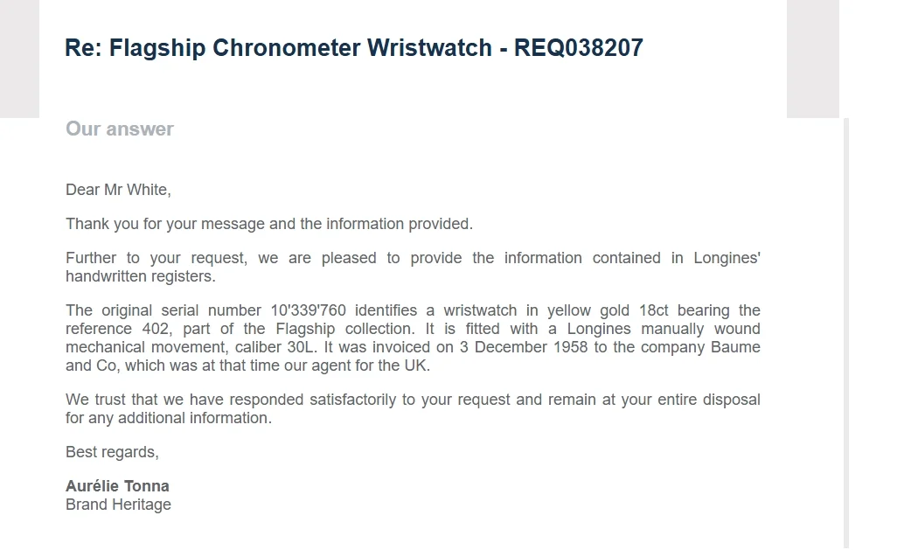Select the 'Our answer' section heading
Screen dimensions: 918x550
click(120, 129)
